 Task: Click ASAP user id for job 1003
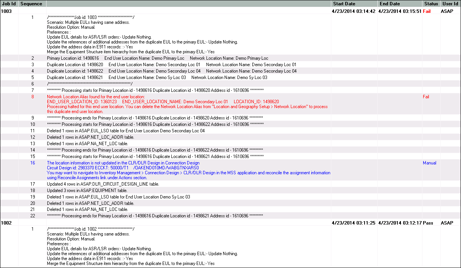pyautogui.click(x=447, y=11)
